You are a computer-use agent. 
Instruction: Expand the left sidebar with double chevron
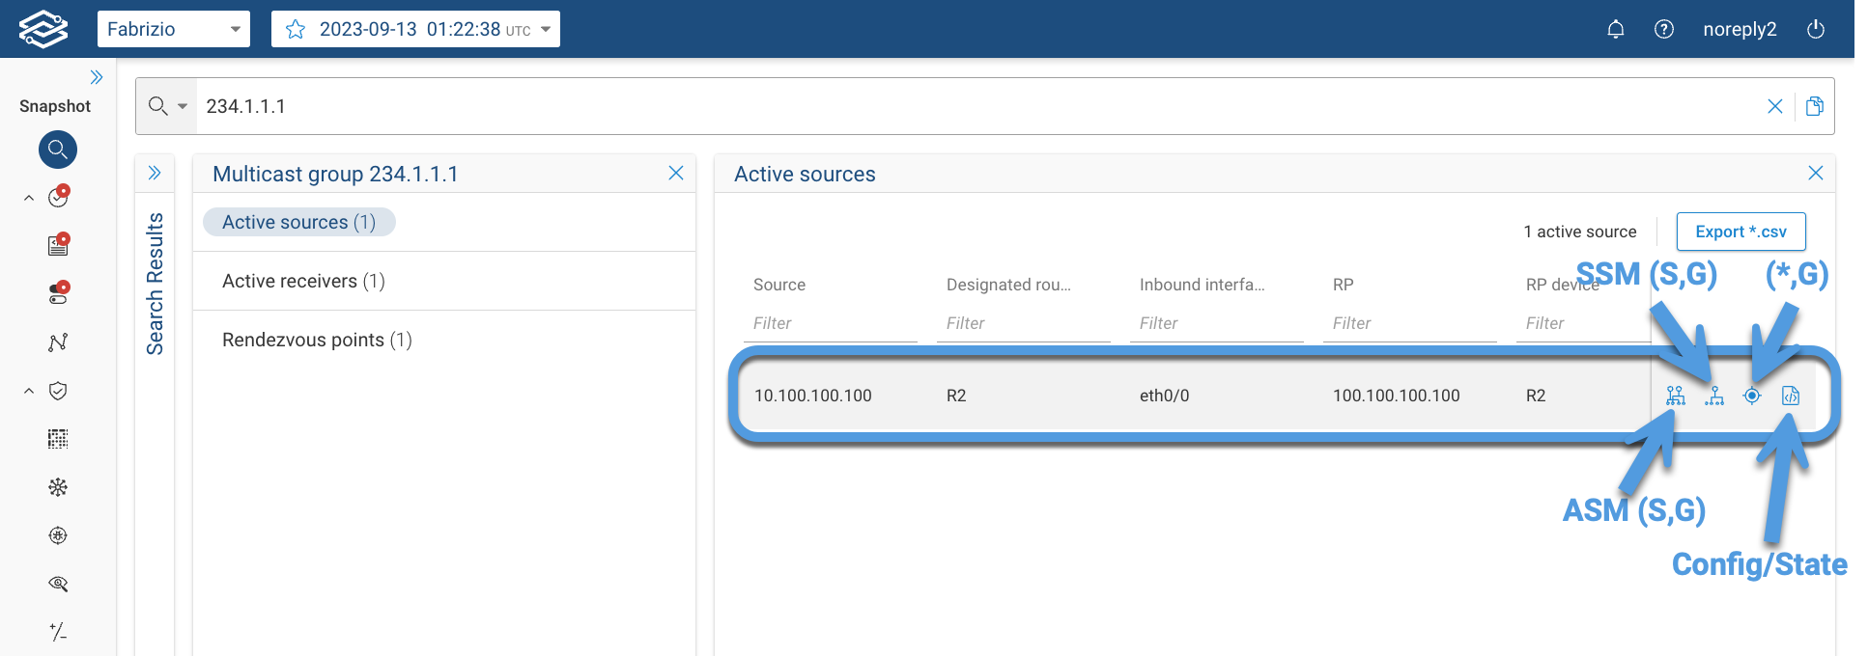[x=97, y=77]
